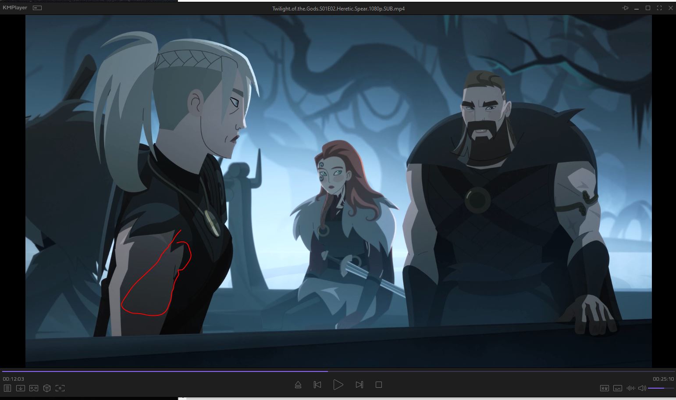Click the compact mode icon beside KMPlayer
676x400 pixels.
[x=38, y=8]
